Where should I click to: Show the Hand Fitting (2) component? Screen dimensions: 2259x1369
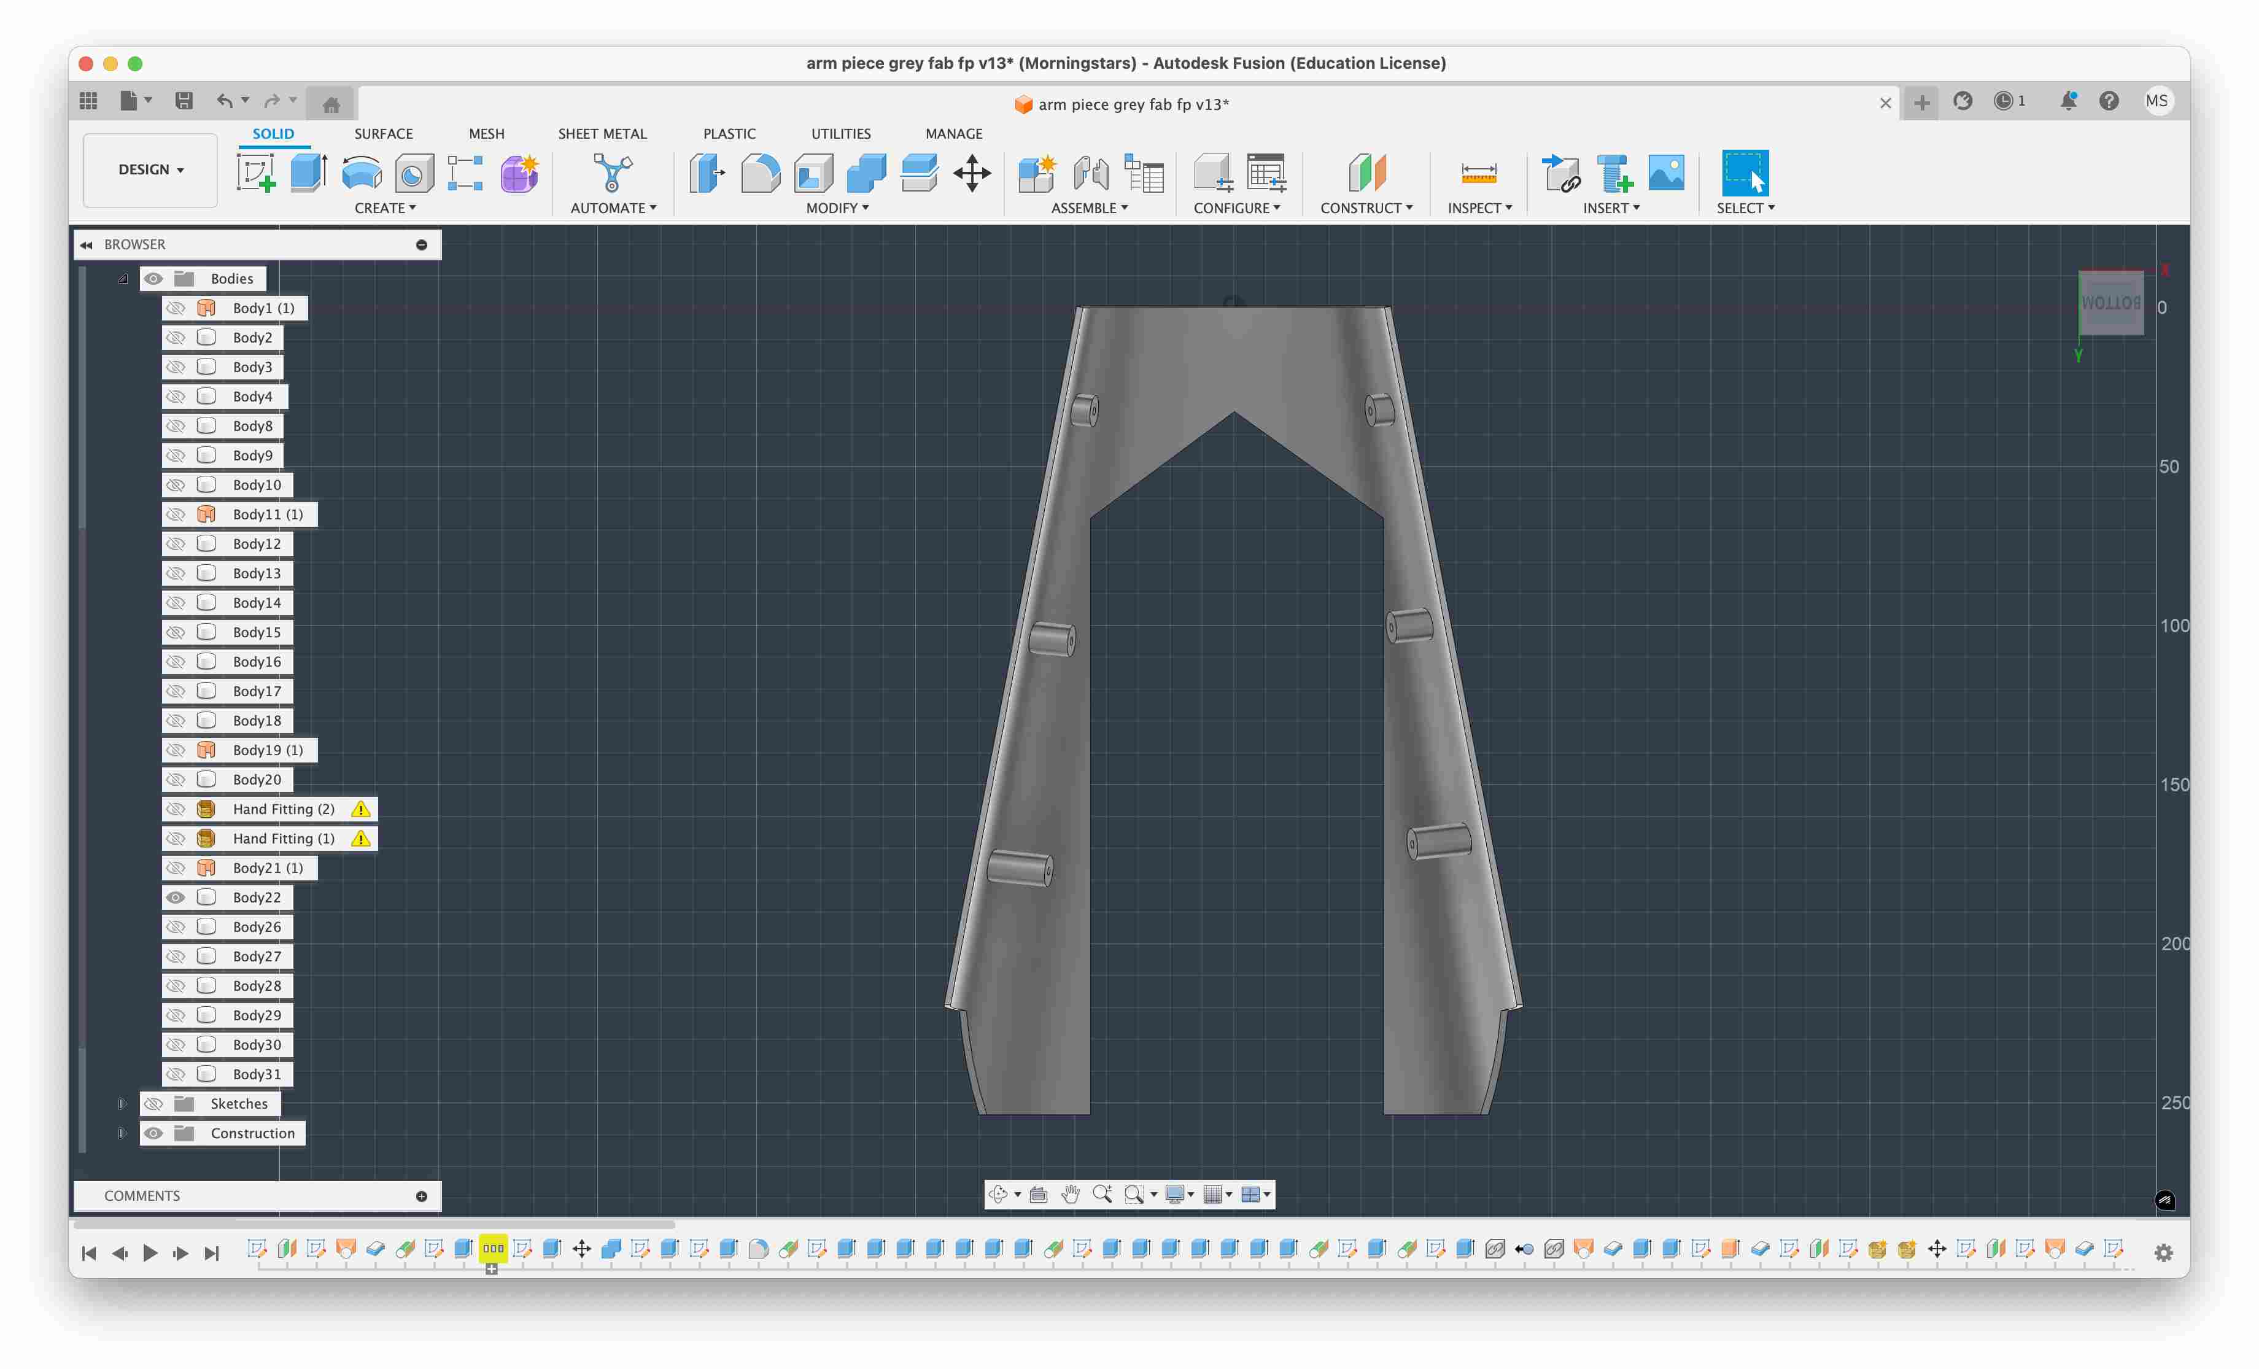coord(175,809)
